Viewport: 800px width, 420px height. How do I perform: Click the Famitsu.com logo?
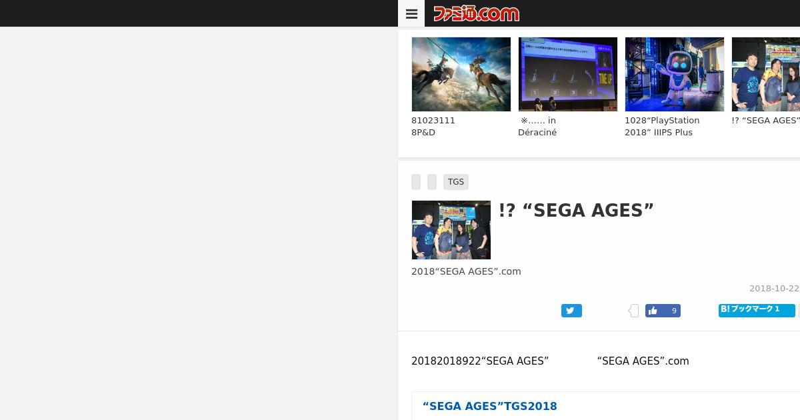(476, 13)
